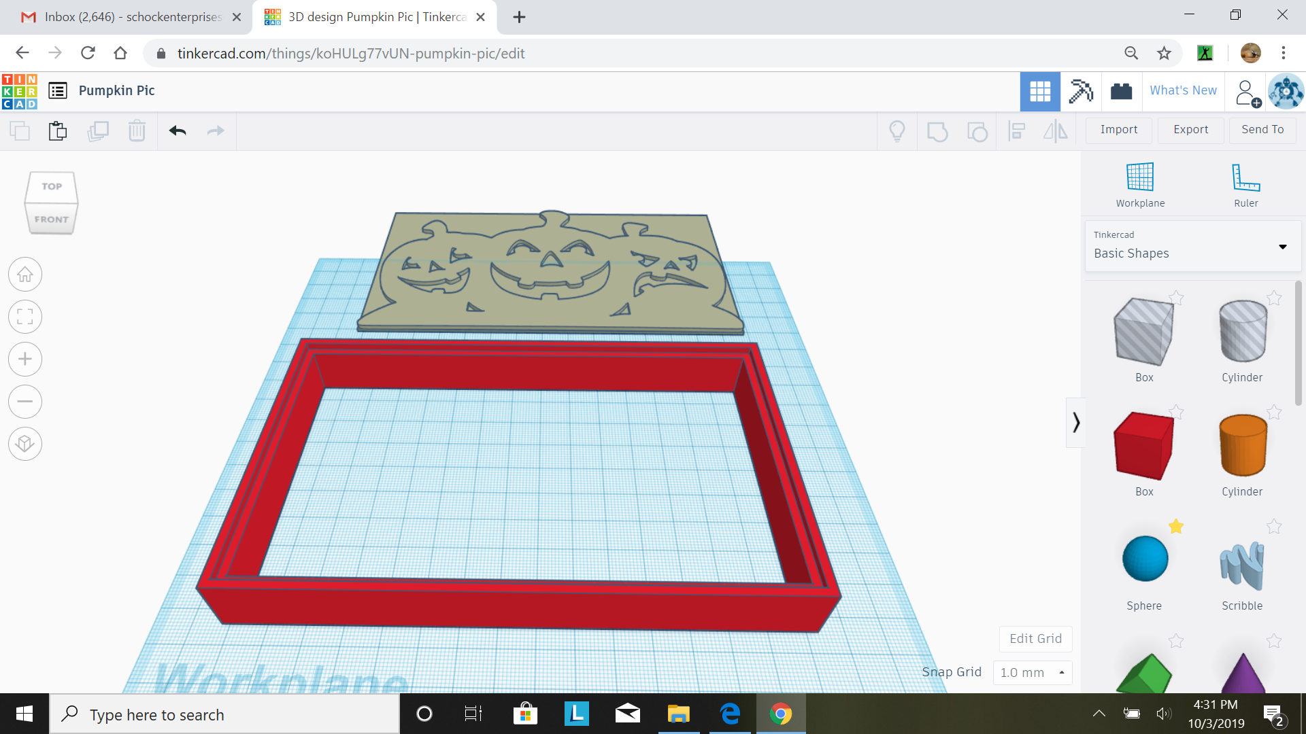Open the Lego Bricks view

[x=1120, y=91]
